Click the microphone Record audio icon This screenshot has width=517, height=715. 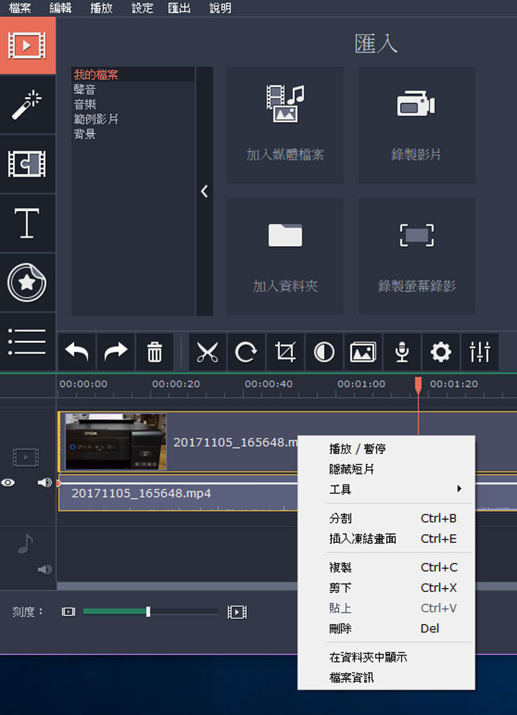tap(402, 352)
